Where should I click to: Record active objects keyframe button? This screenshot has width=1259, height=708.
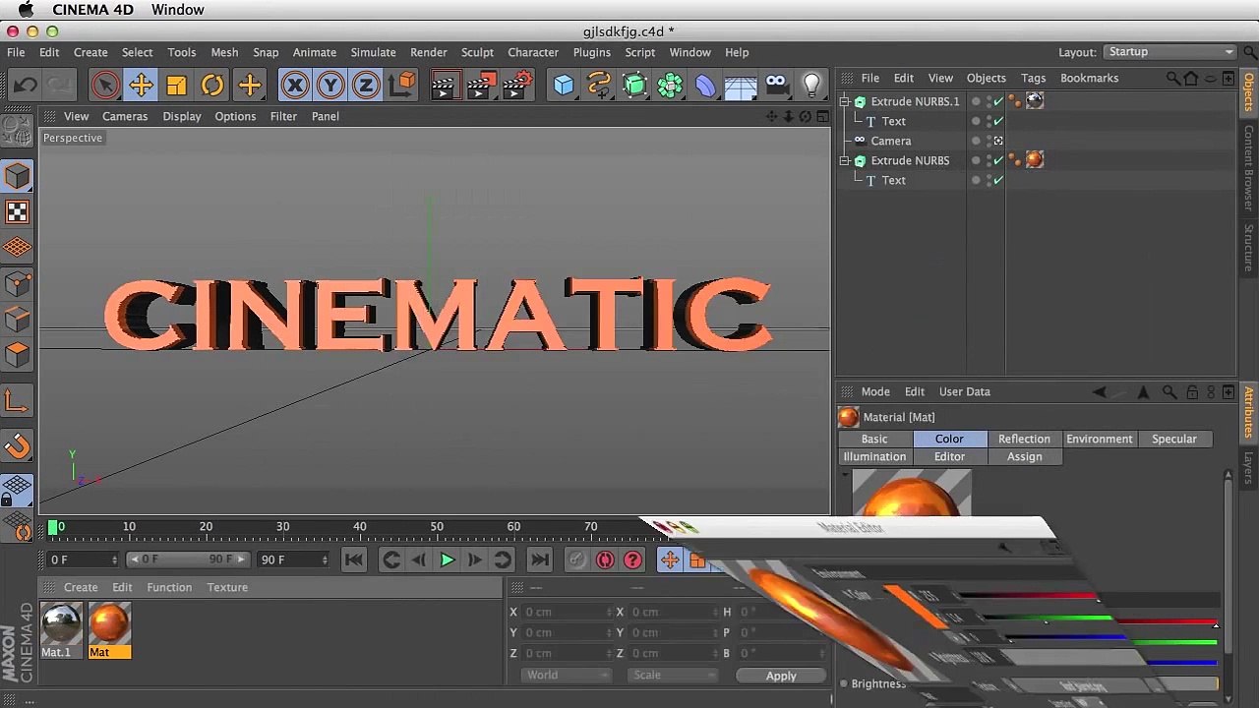click(x=605, y=560)
